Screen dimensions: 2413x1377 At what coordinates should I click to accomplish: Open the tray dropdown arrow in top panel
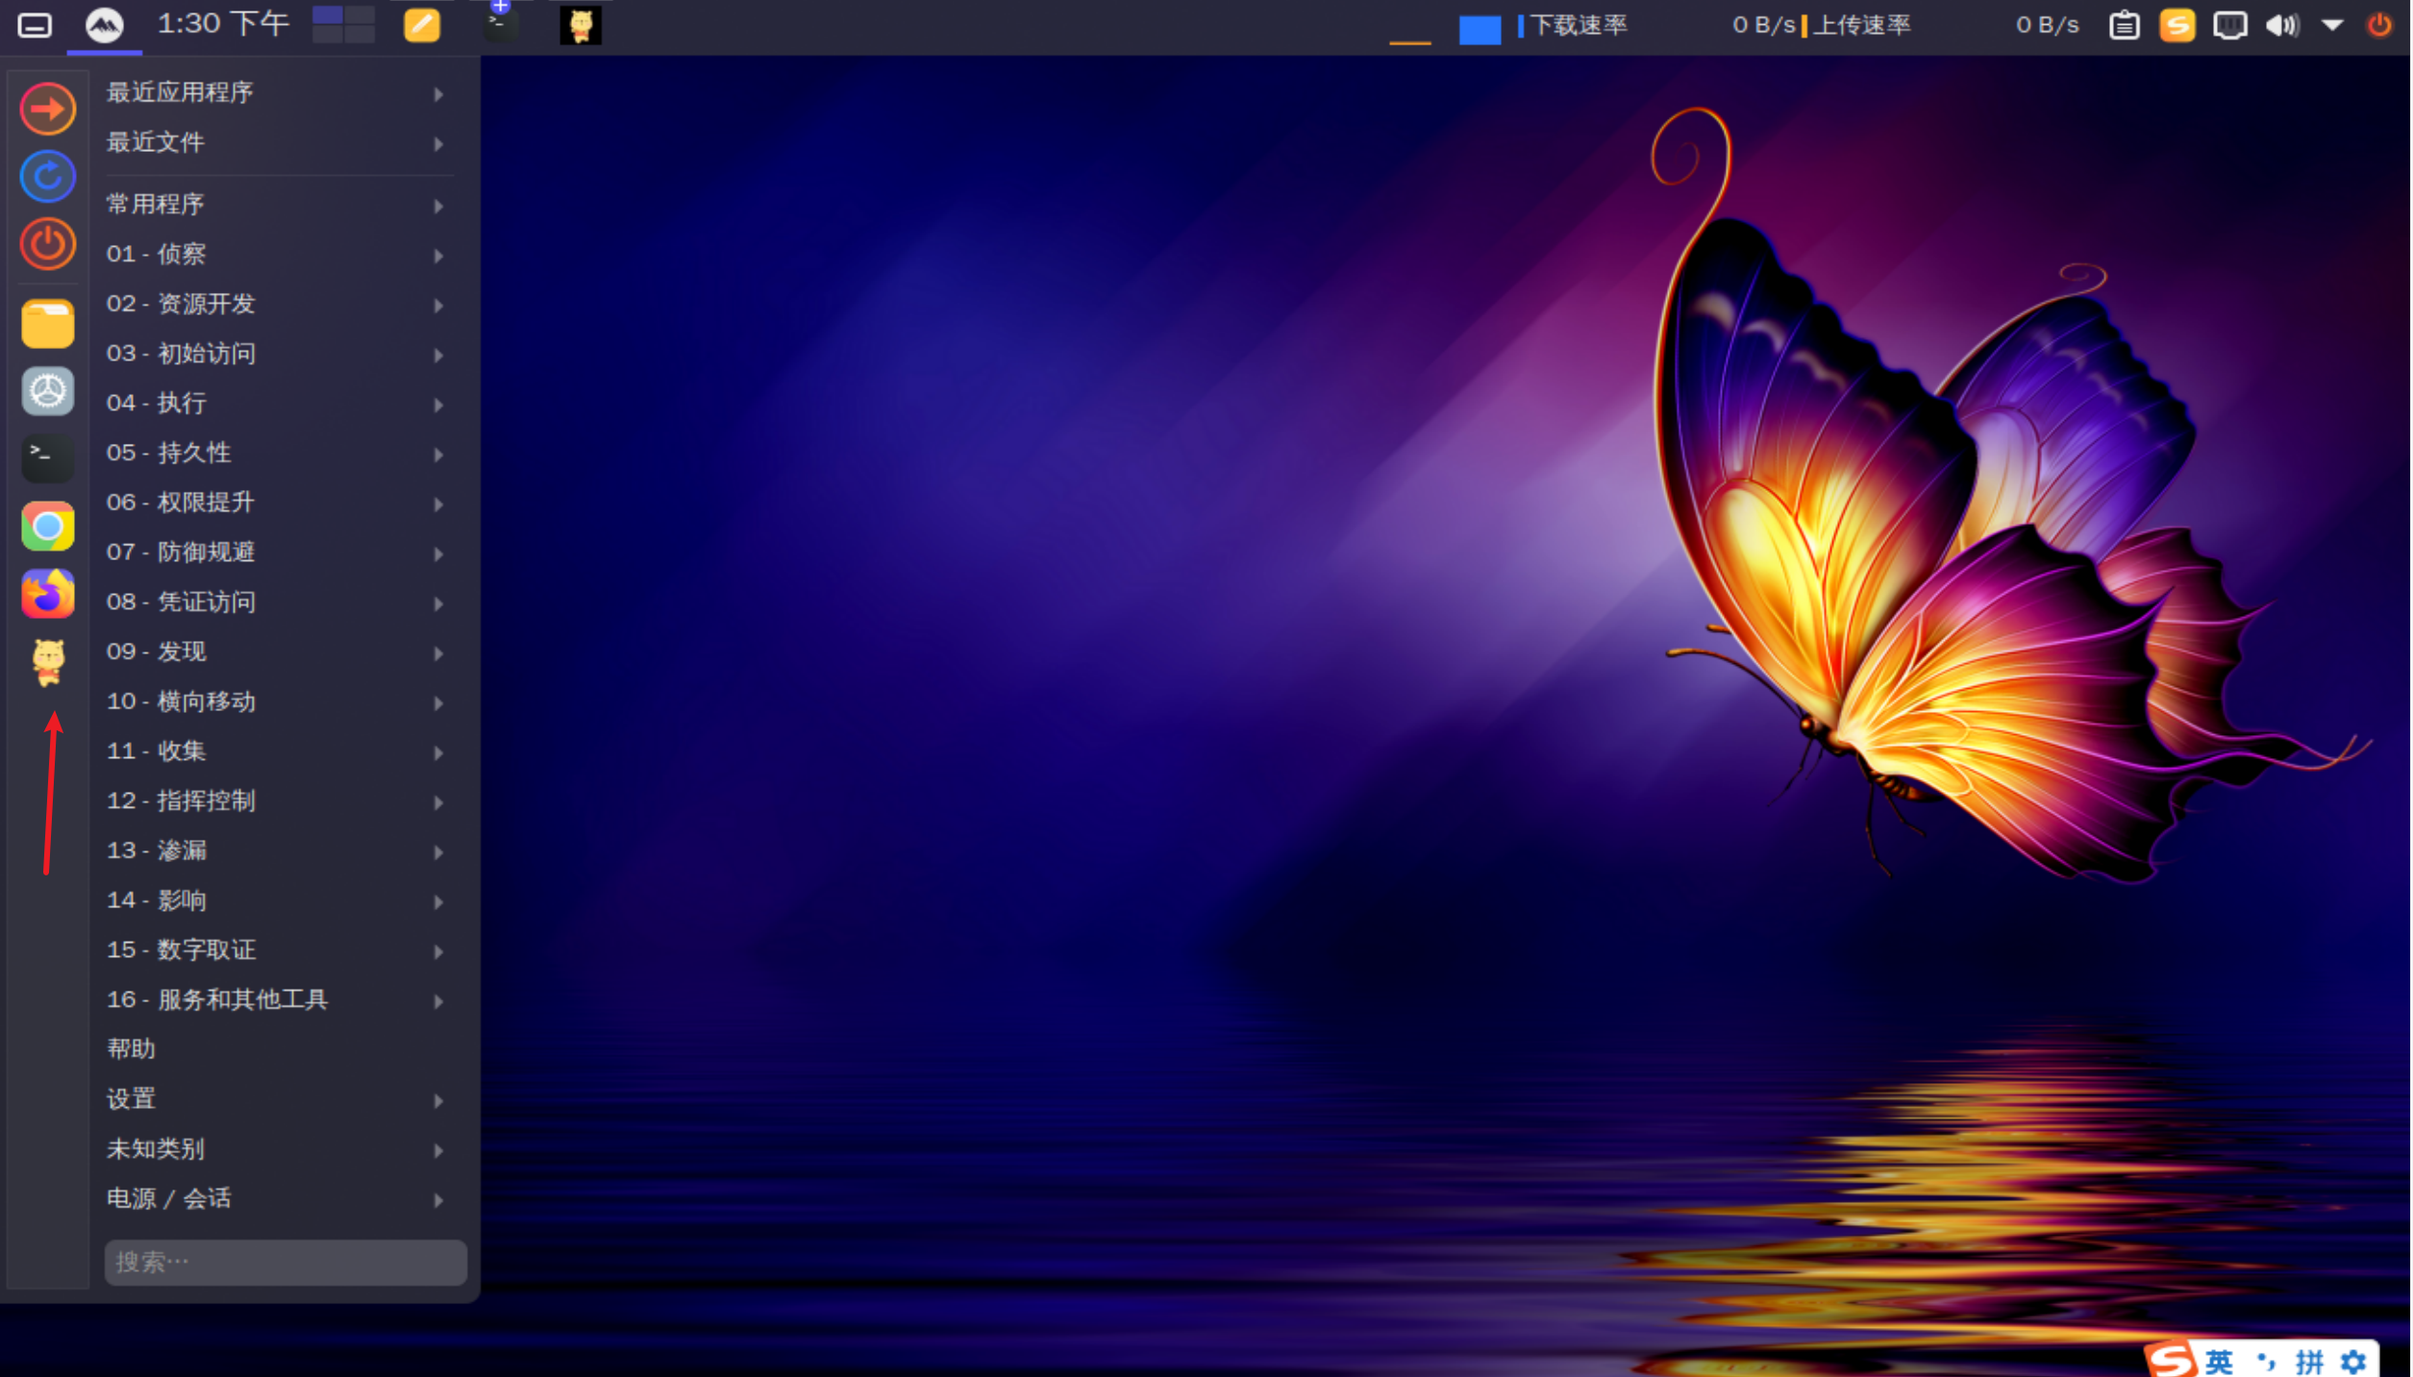pyautogui.click(x=2331, y=25)
